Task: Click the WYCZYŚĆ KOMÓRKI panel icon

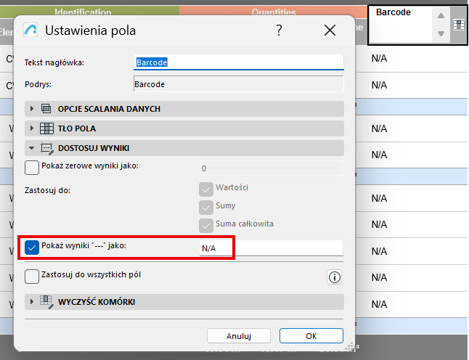Action: click(46, 302)
